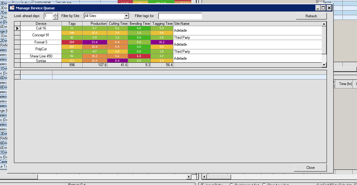Click the 996 total tags cell
The image size is (357, 185).
click(72, 65)
